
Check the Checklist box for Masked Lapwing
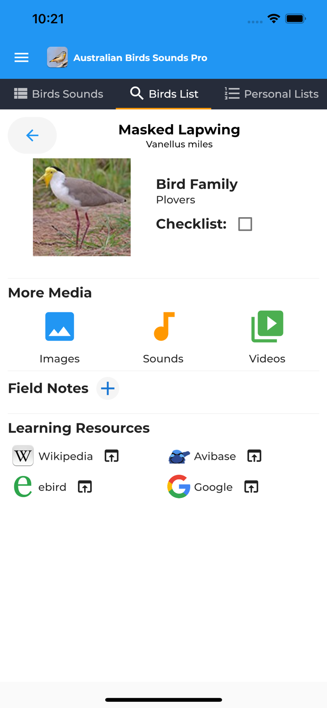point(245,224)
